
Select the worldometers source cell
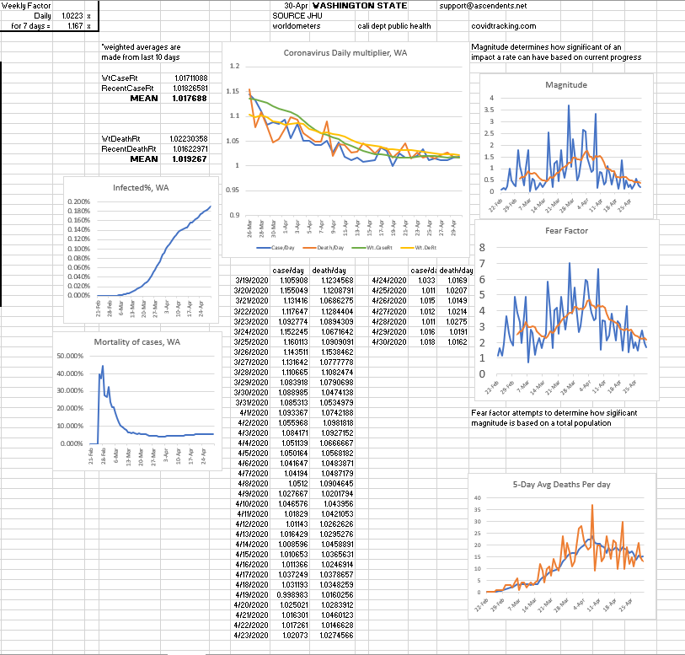click(296, 26)
